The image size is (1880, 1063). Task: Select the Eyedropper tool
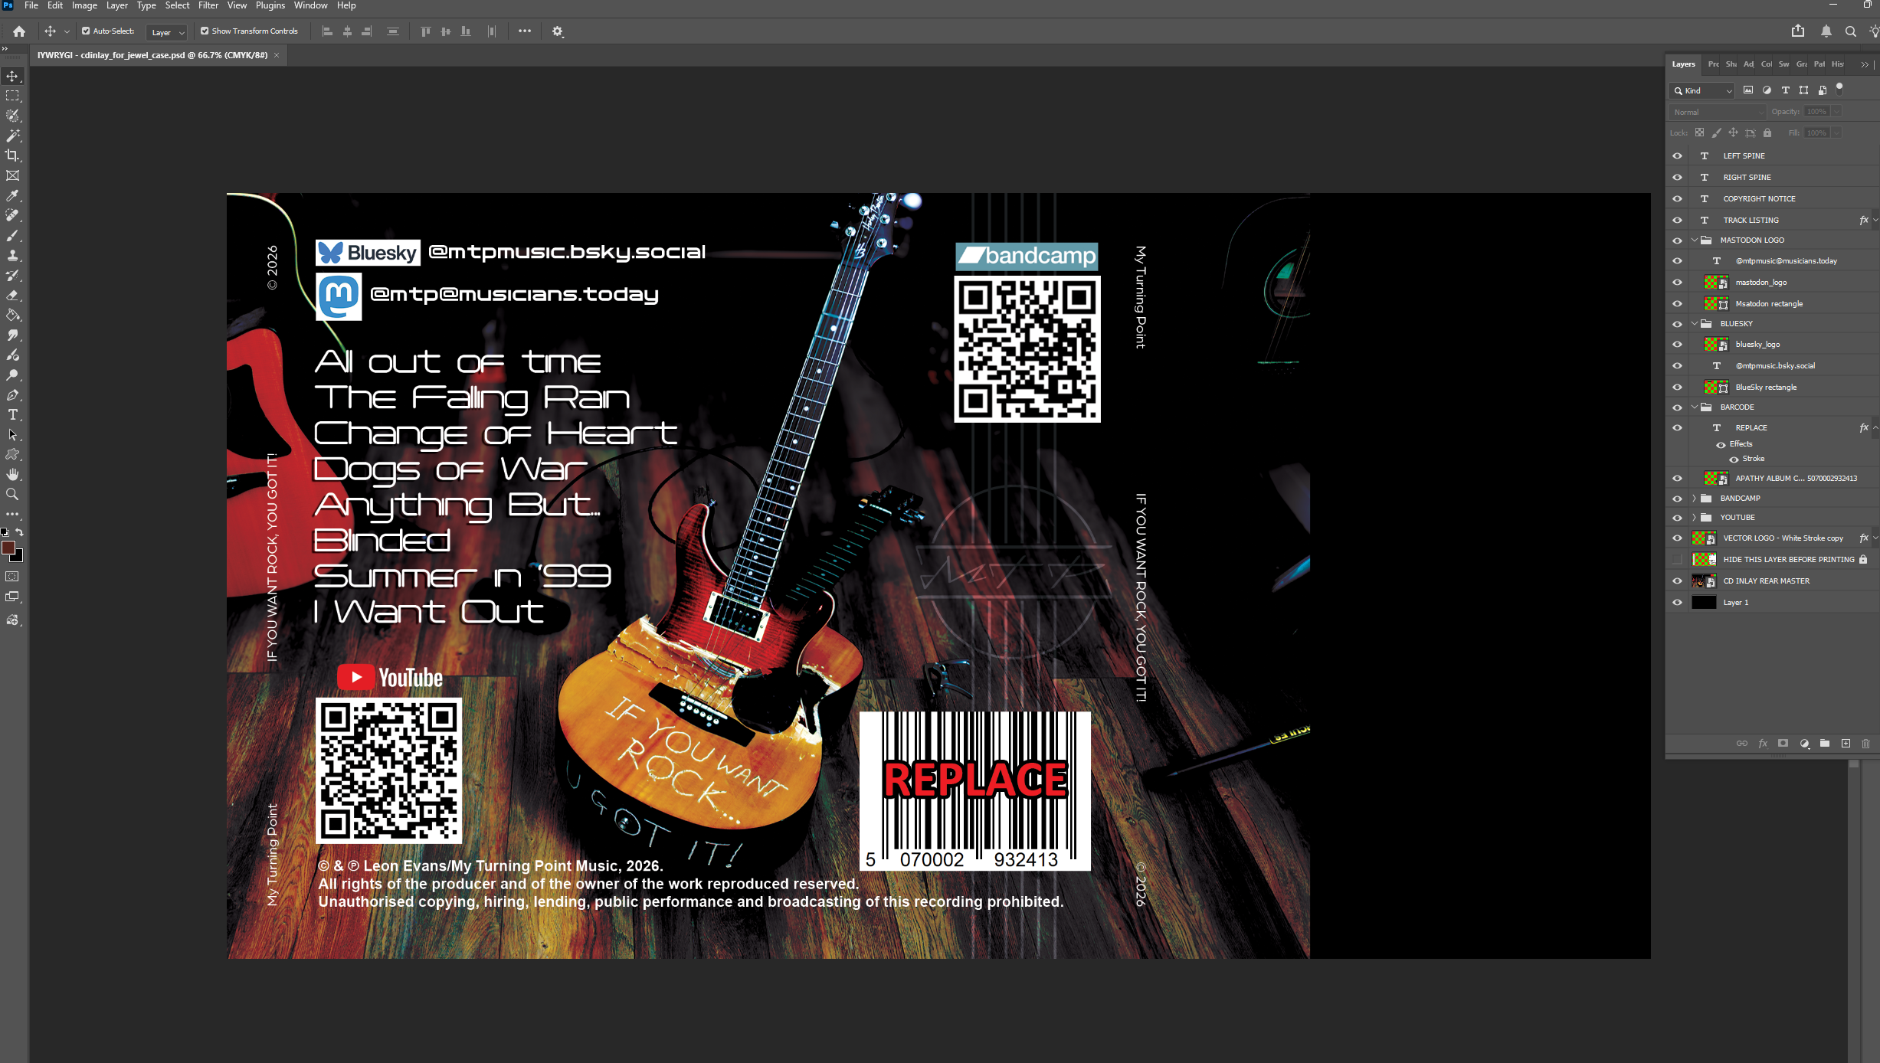tap(12, 195)
